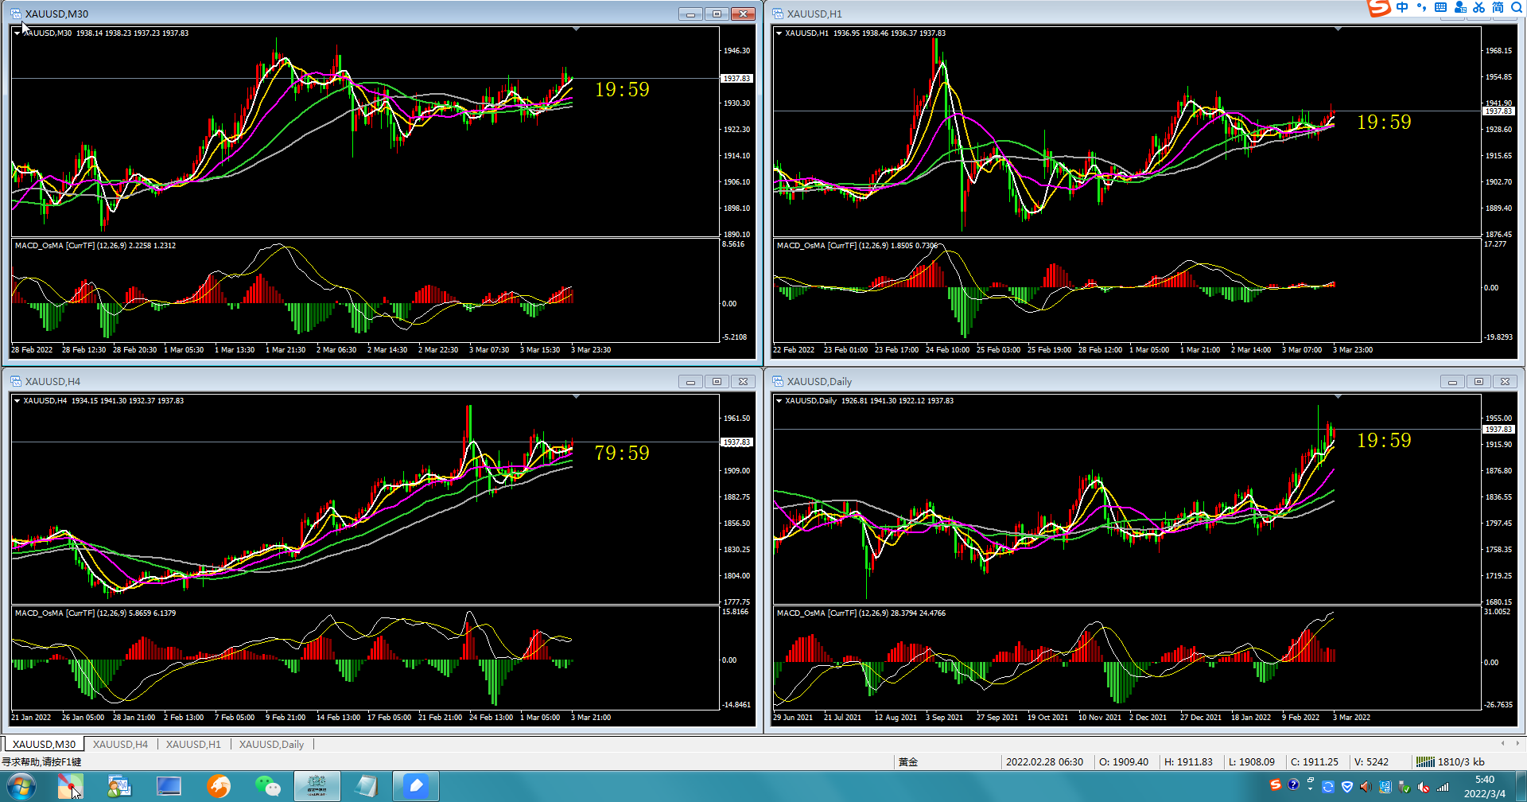Click the XAUUSD,Daily window title icon
This screenshot has width=1527, height=802.
[x=778, y=381]
